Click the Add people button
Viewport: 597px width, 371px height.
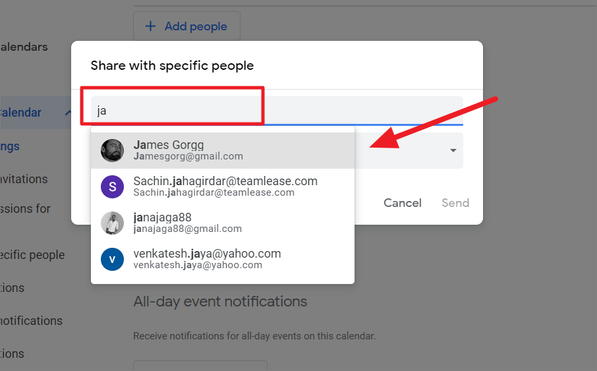[186, 26]
